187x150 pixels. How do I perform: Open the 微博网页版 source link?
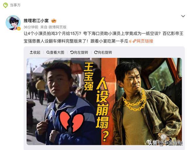coord(57,27)
